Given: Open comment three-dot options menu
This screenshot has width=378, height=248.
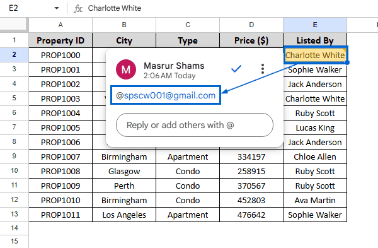Looking at the screenshot, I should (x=263, y=69).
